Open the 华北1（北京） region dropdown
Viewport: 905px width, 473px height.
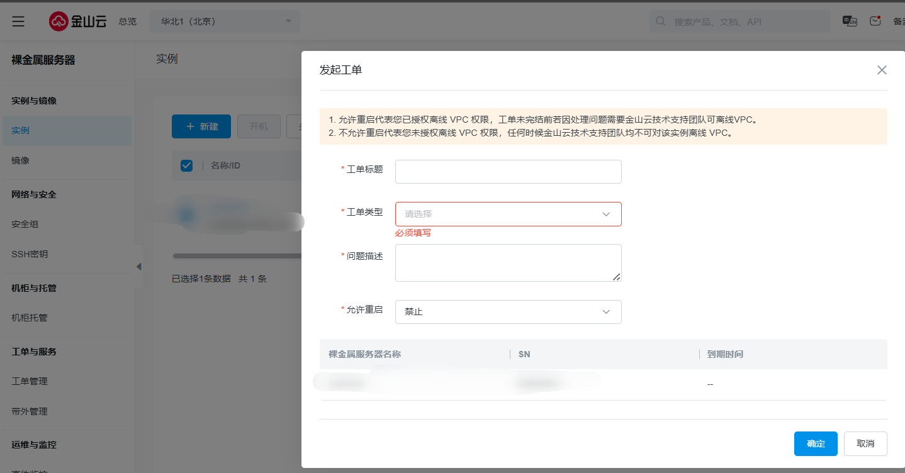click(x=225, y=21)
